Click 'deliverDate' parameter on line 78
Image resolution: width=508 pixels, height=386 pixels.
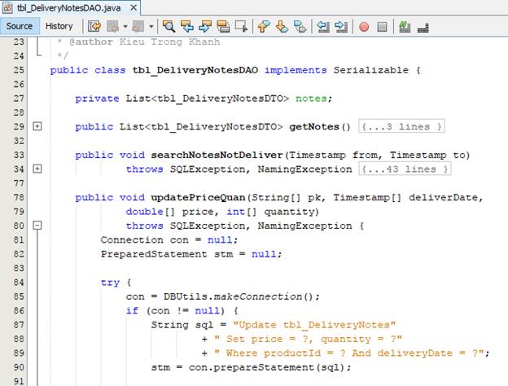point(443,197)
